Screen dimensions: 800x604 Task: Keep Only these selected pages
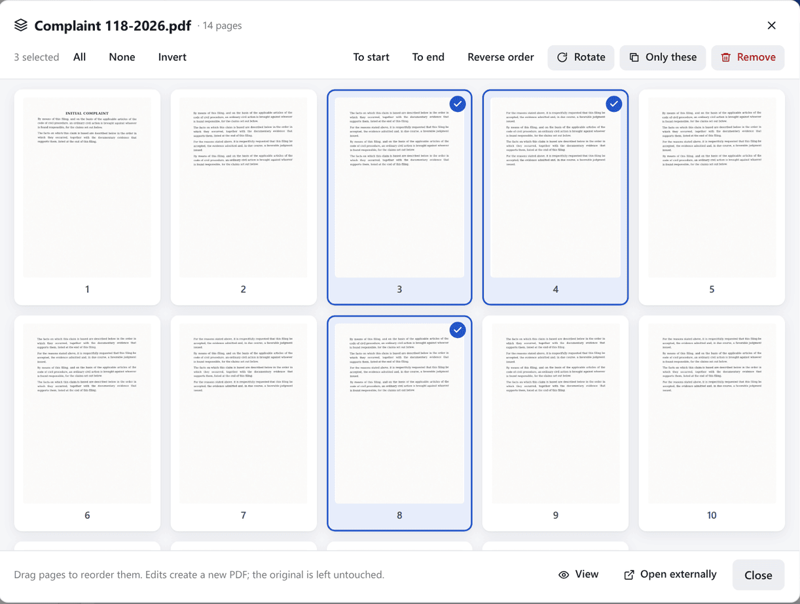pyautogui.click(x=663, y=58)
